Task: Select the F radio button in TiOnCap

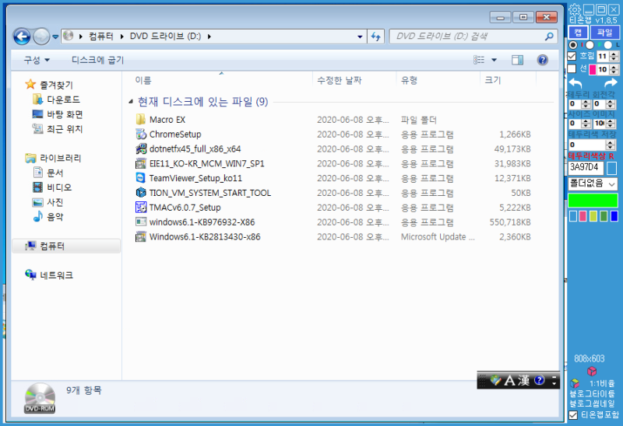Action: pyautogui.click(x=590, y=45)
